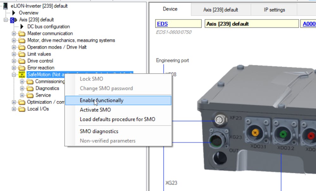
Task: Expand the Diagnostics subfolder
Action: coord(22,89)
